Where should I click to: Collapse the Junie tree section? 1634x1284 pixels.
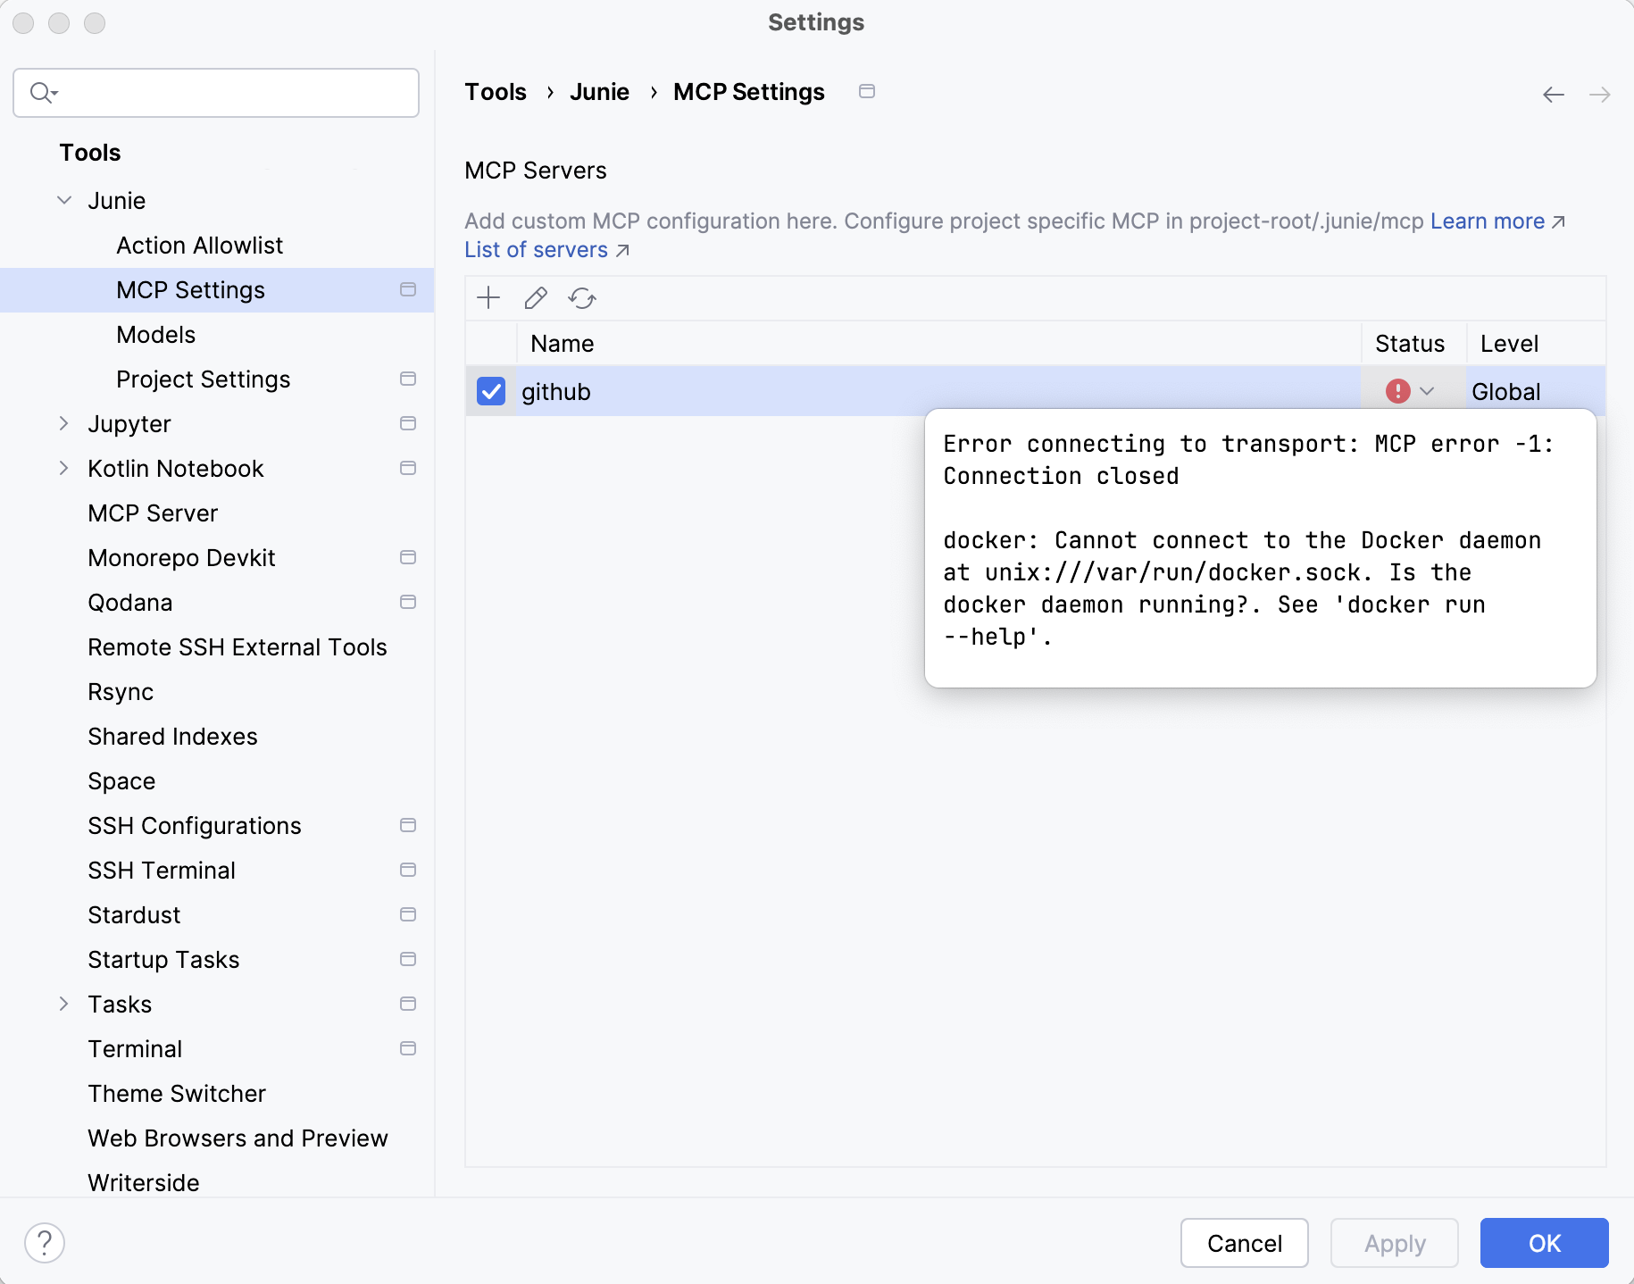pyautogui.click(x=63, y=200)
